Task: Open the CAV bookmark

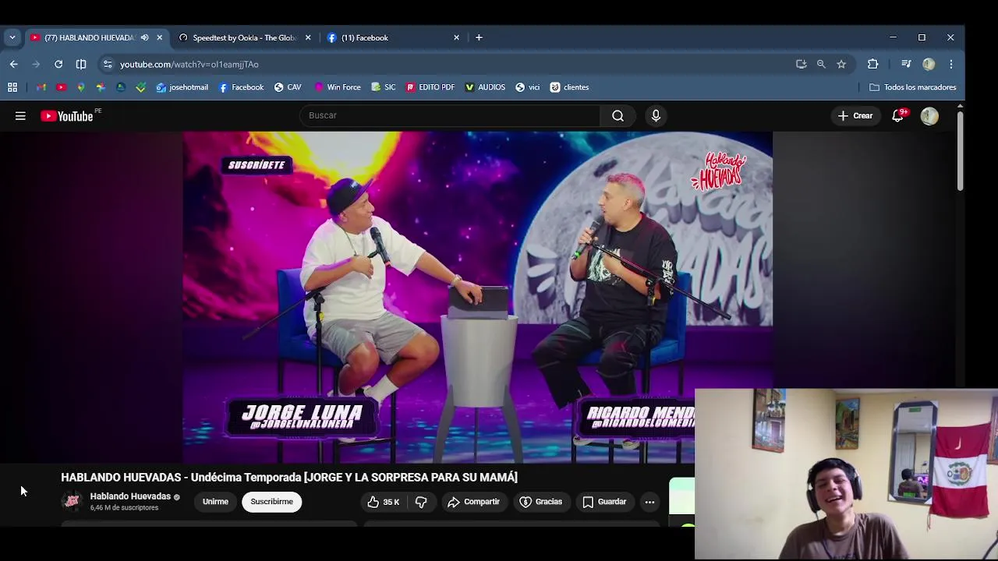Action: coord(288,87)
